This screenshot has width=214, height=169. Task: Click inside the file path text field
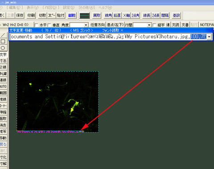(x=109, y=36)
